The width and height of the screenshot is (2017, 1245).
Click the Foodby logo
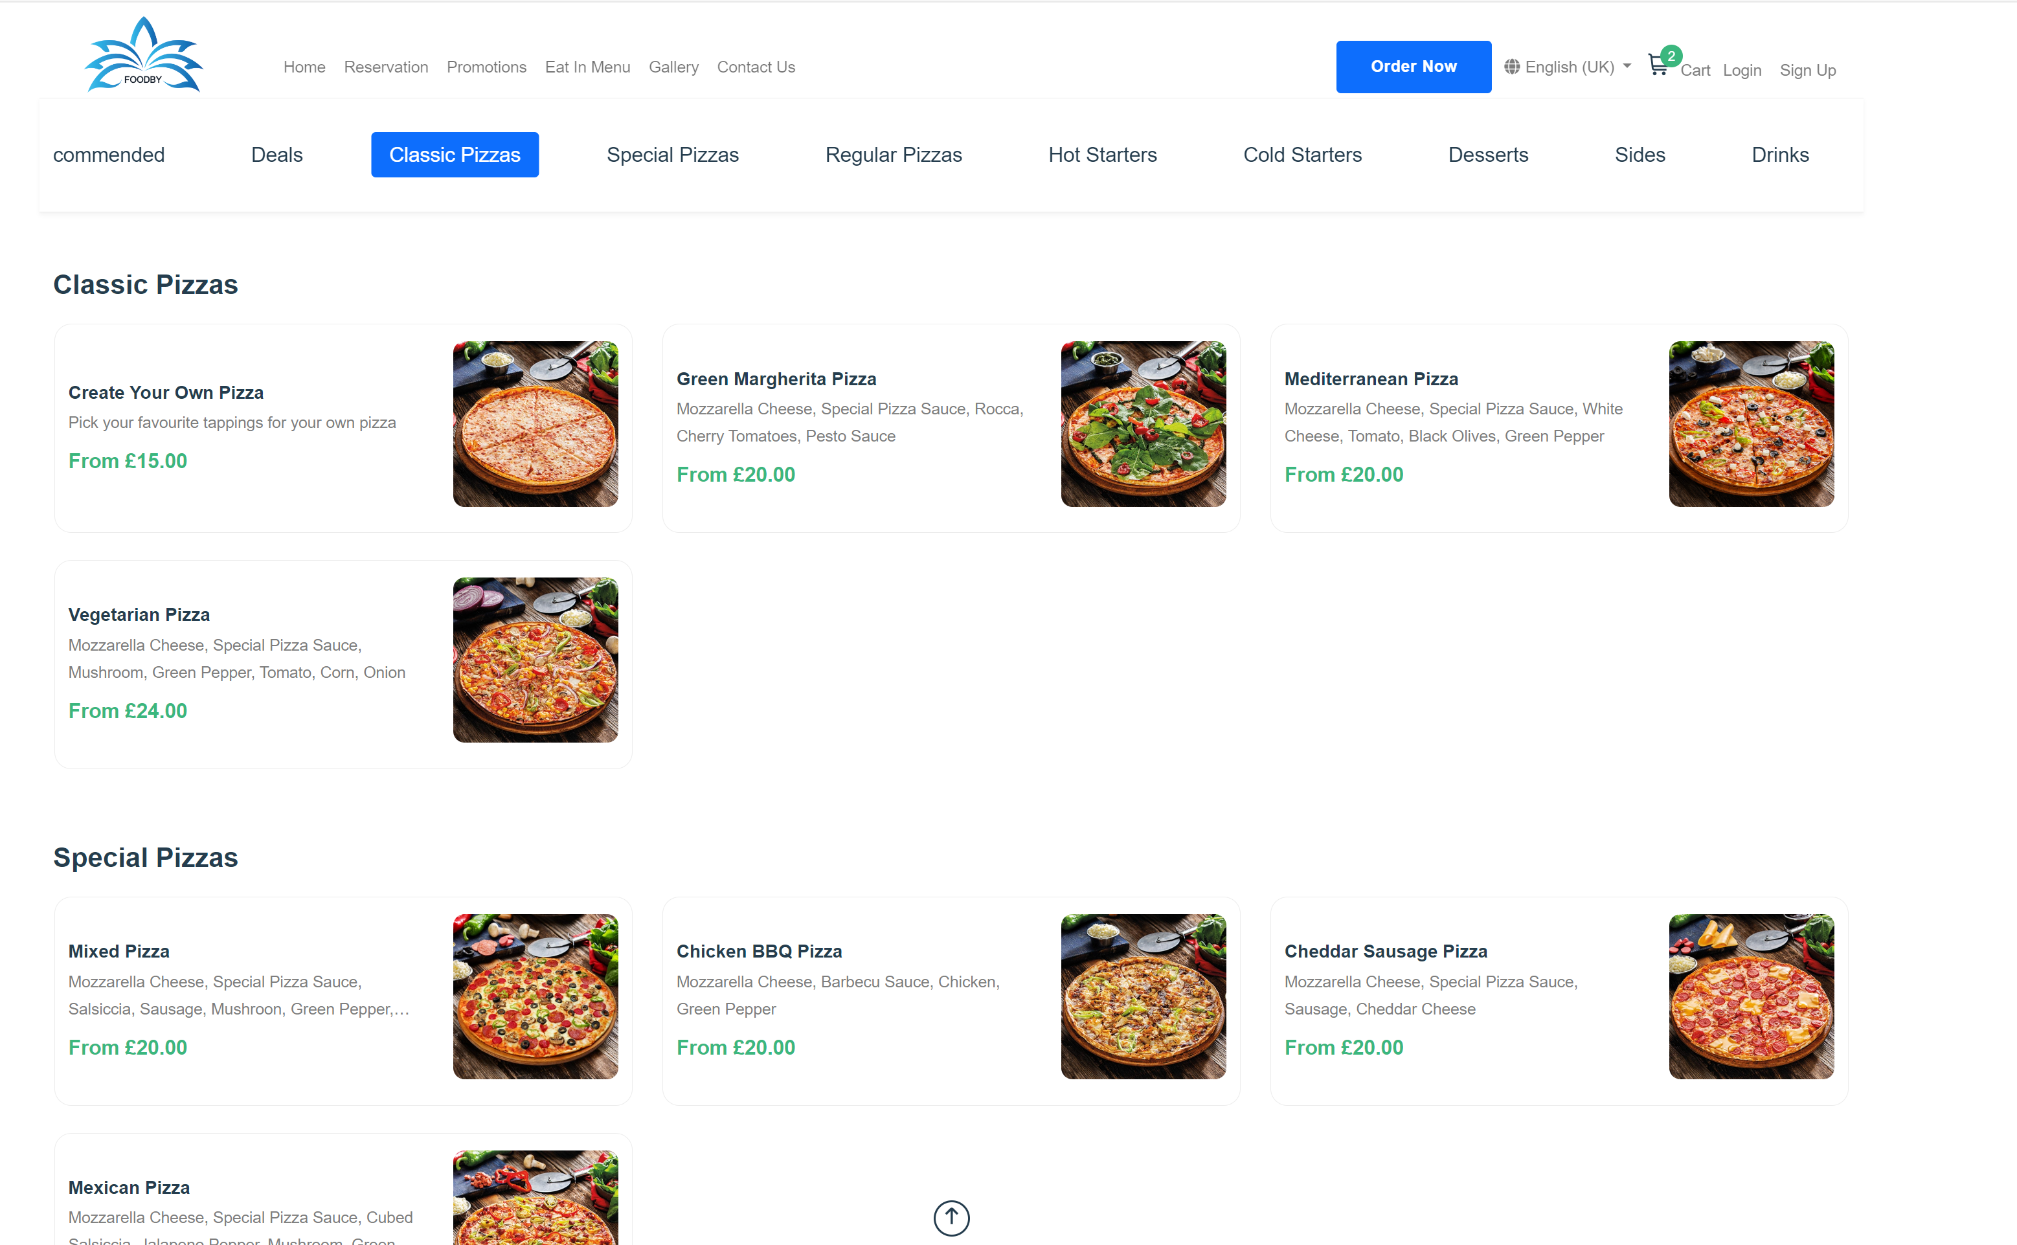pos(143,54)
